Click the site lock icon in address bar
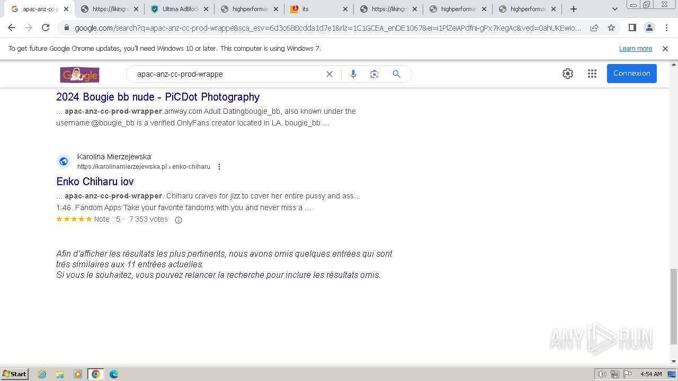This screenshot has width=678, height=381. (66, 28)
